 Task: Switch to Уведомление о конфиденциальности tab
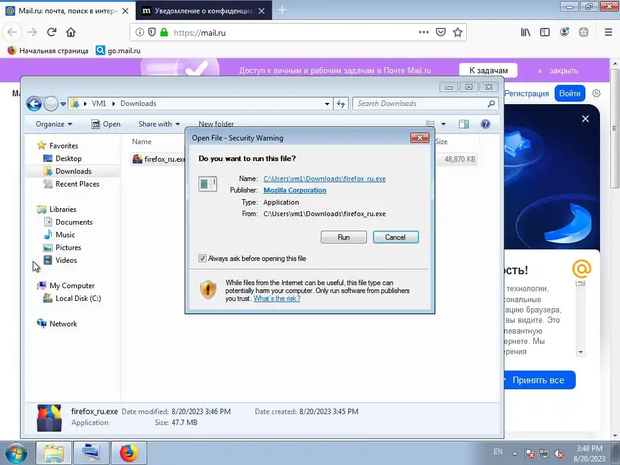point(204,11)
